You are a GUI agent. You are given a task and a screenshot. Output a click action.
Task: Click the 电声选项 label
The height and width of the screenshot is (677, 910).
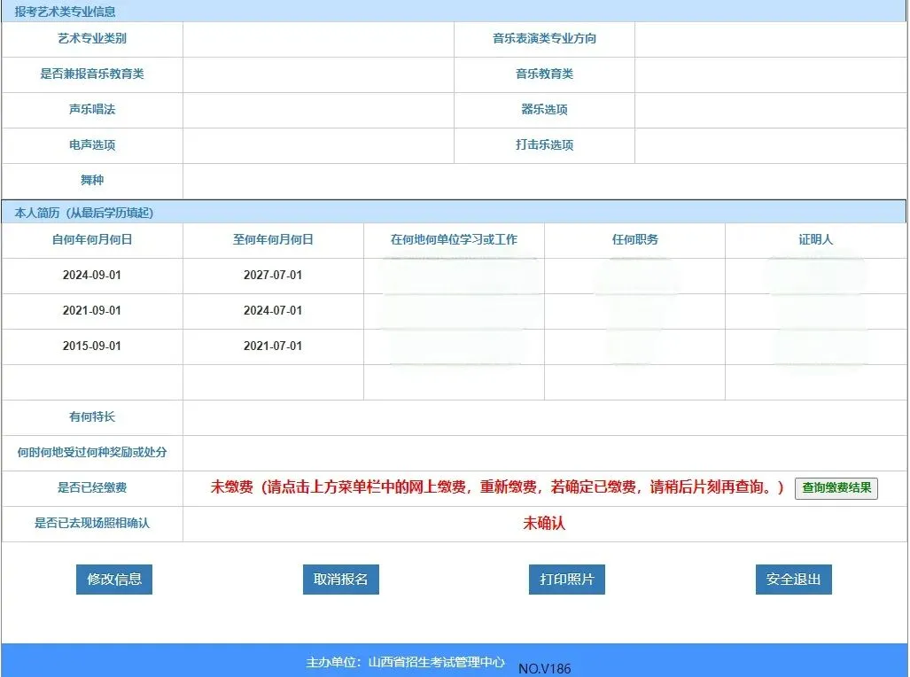click(91, 144)
